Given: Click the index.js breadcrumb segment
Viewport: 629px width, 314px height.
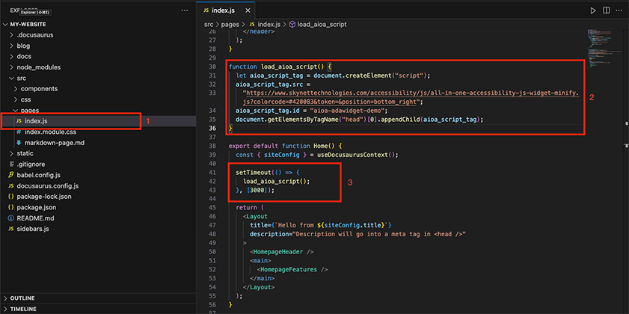Looking at the screenshot, I should 267,25.
